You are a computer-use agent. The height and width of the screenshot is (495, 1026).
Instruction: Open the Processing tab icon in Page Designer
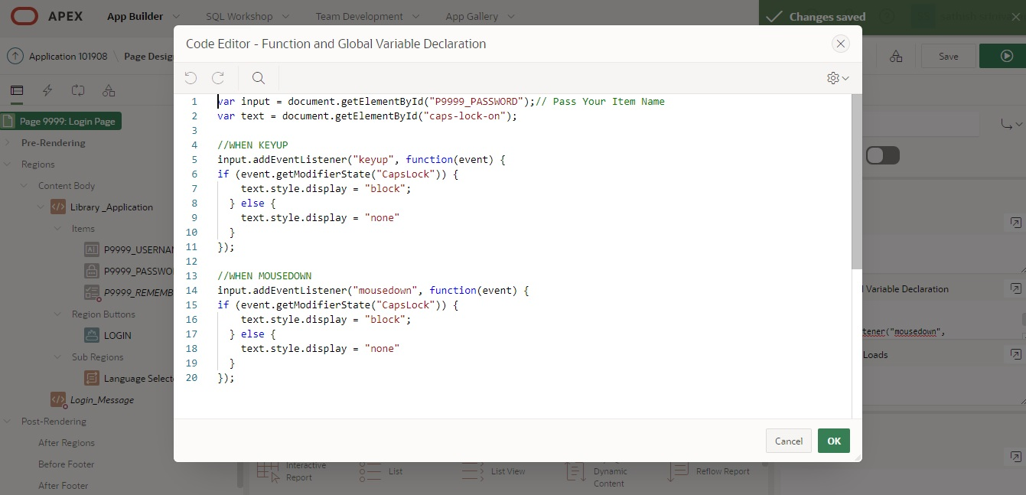click(x=78, y=90)
